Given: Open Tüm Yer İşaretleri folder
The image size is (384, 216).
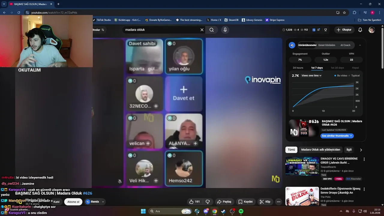Looking at the screenshot, I should (x=370, y=20).
